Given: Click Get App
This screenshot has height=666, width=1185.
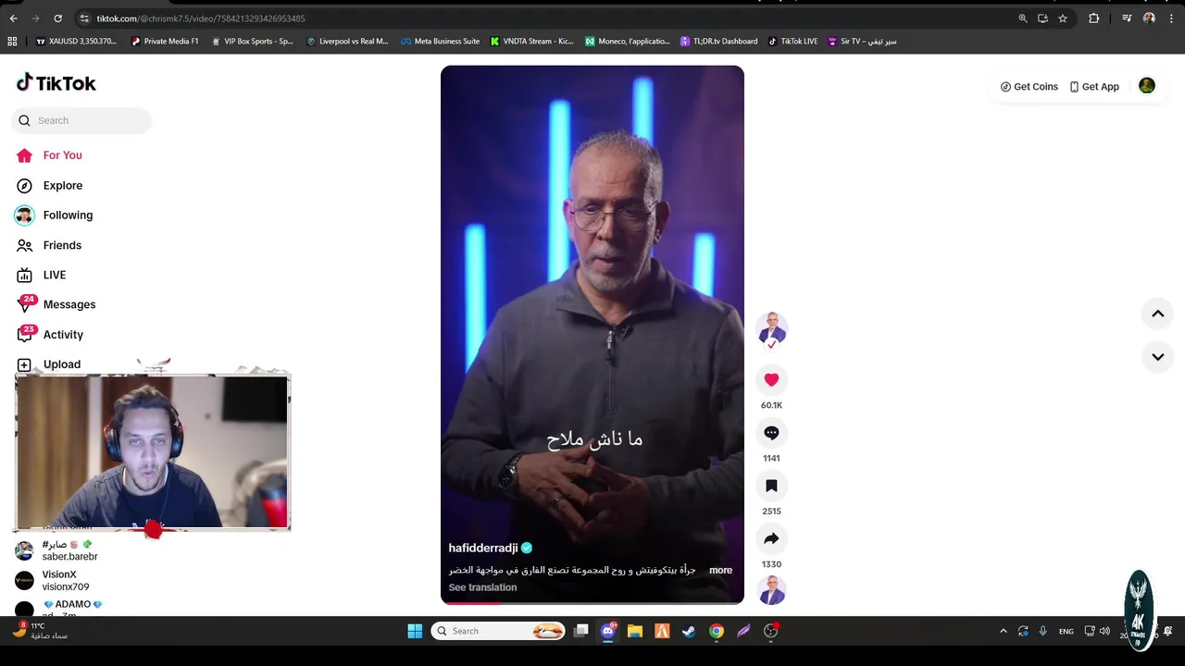Looking at the screenshot, I should (x=1093, y=87).
